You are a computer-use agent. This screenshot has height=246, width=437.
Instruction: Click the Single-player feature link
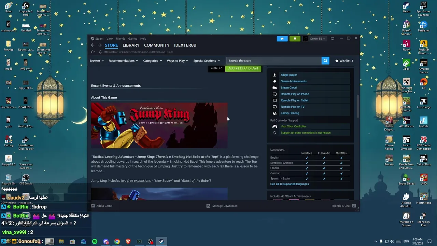[289, 75]
